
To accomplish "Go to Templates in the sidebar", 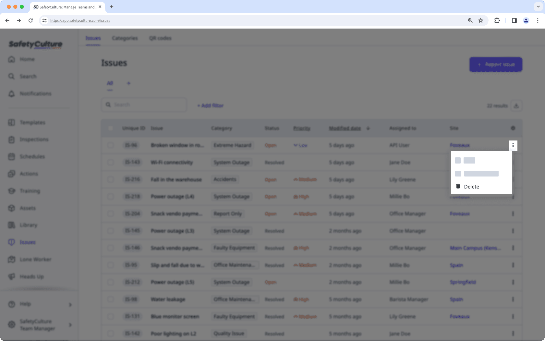I will (x=32, y=123).
